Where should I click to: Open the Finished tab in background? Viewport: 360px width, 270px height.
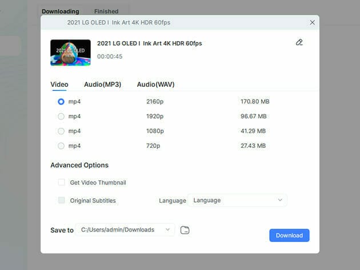tap(106, 11)
